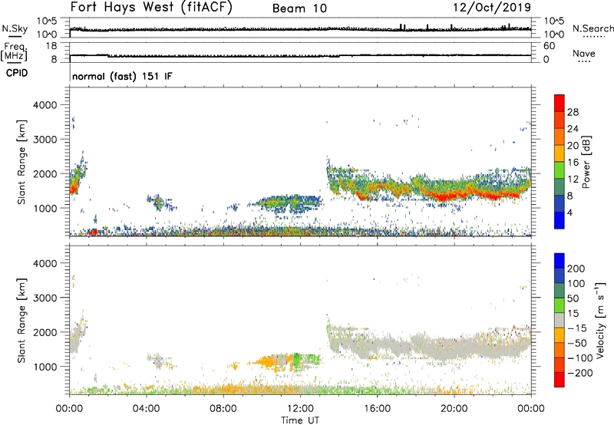Click the 'N.Search' legend label
This screenshot has height=425, width=614.
(x=593, y=28)
